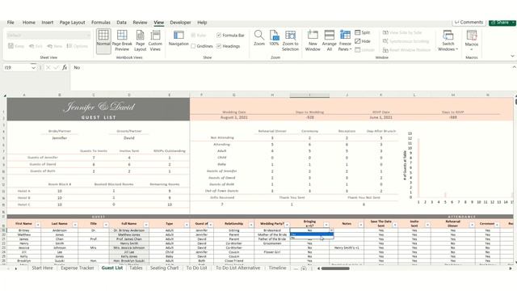Switch to To Do List sheet

196,268
